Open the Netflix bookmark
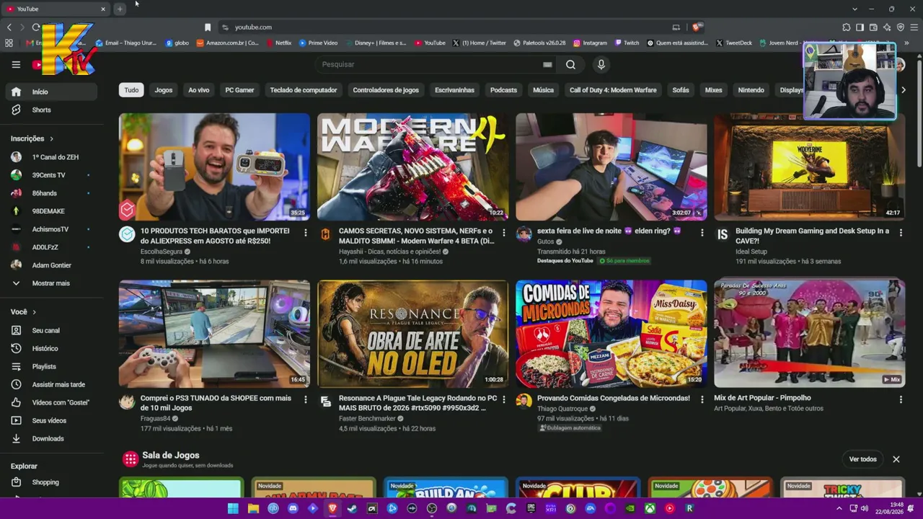This screenshot has width=923, height=519. pos(279,43)
